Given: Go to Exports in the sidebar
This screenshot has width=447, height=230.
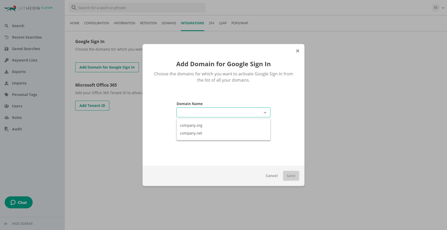Looking at the screenshot, I should coord(19,72).
